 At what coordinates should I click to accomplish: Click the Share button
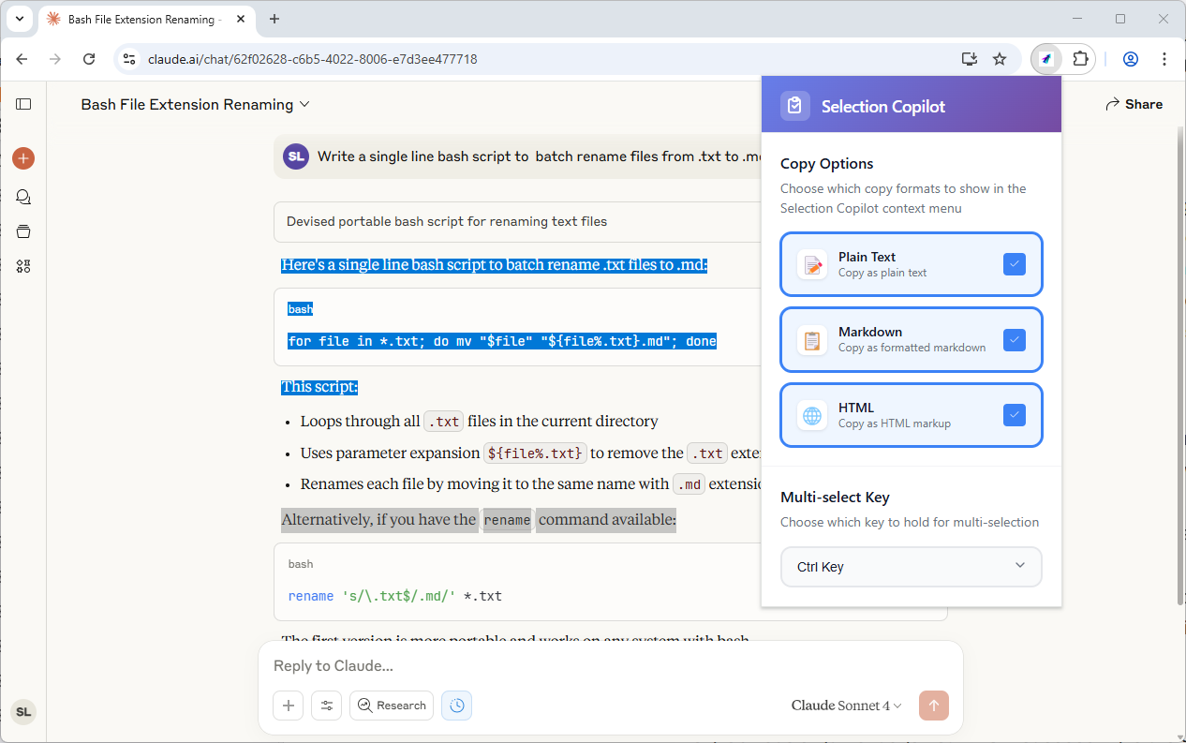pyautogui.click(x=1134, y=104)
